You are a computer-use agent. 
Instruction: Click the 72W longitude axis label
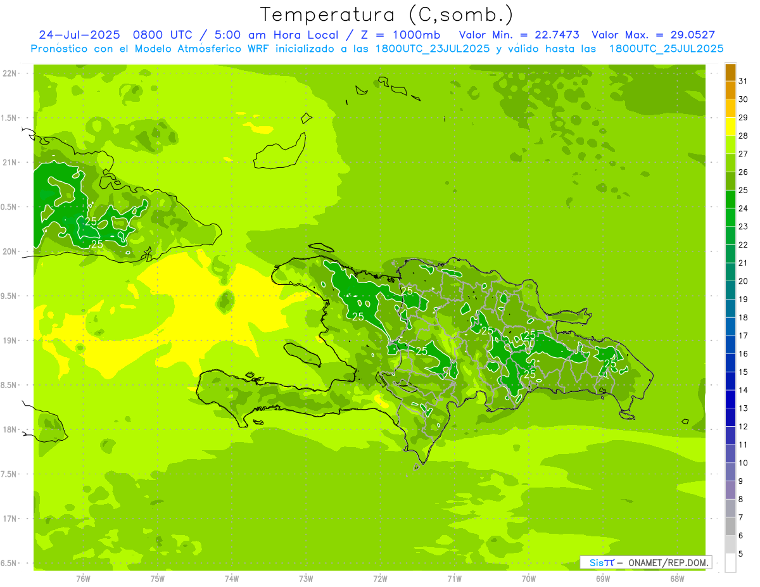coord(380,579)
